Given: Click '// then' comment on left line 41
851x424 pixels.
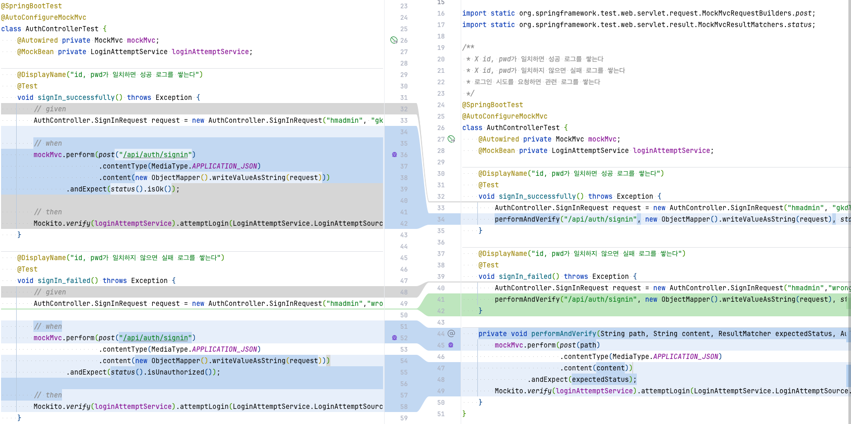Looking at the screenshot, I should tap(48, 212).
